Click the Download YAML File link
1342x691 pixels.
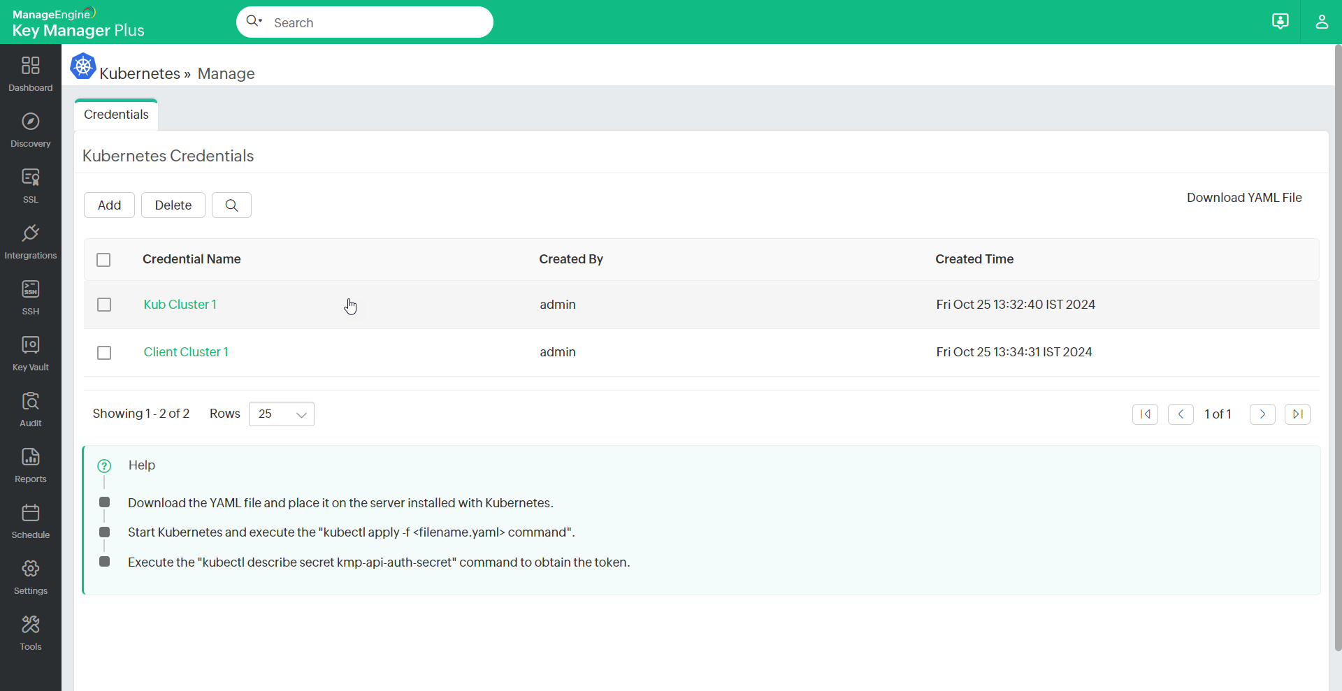coord(1244,198)
